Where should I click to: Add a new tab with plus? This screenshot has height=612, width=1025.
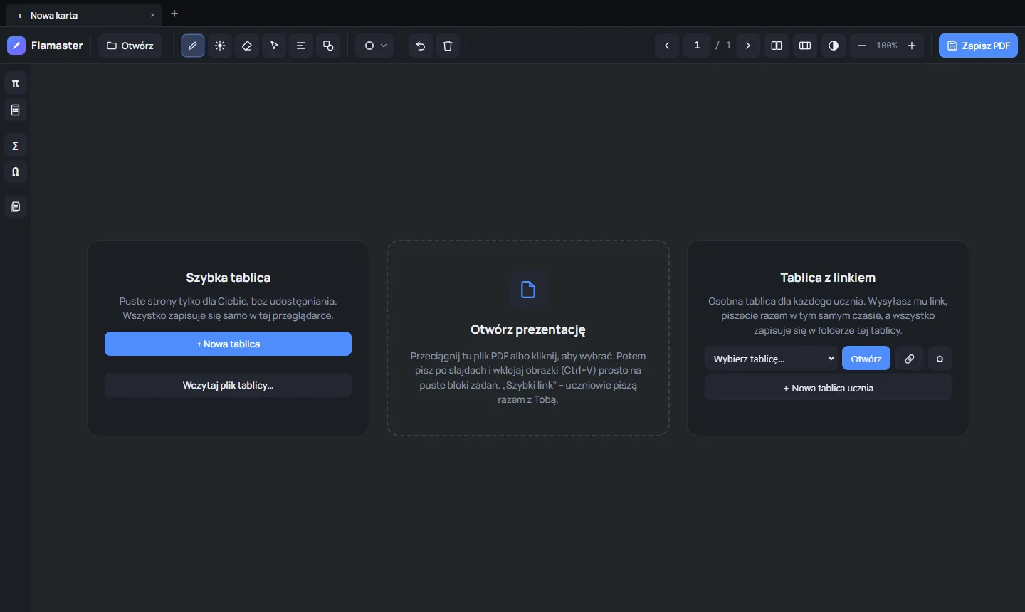coord(174,14)
